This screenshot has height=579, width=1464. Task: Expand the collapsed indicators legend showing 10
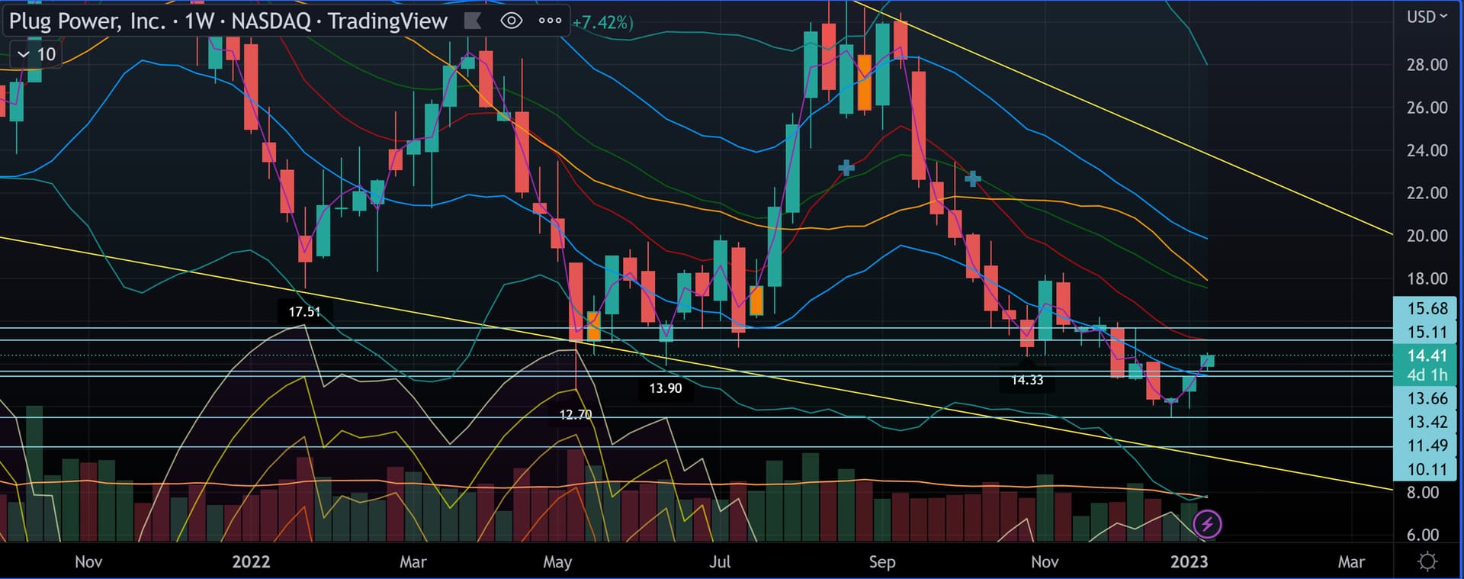click(37, 54)
